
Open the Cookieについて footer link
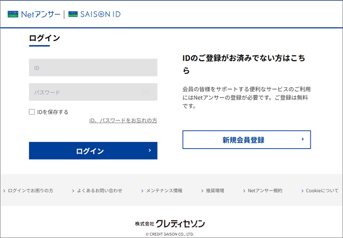pyautogui.click(x=322, y=191)
